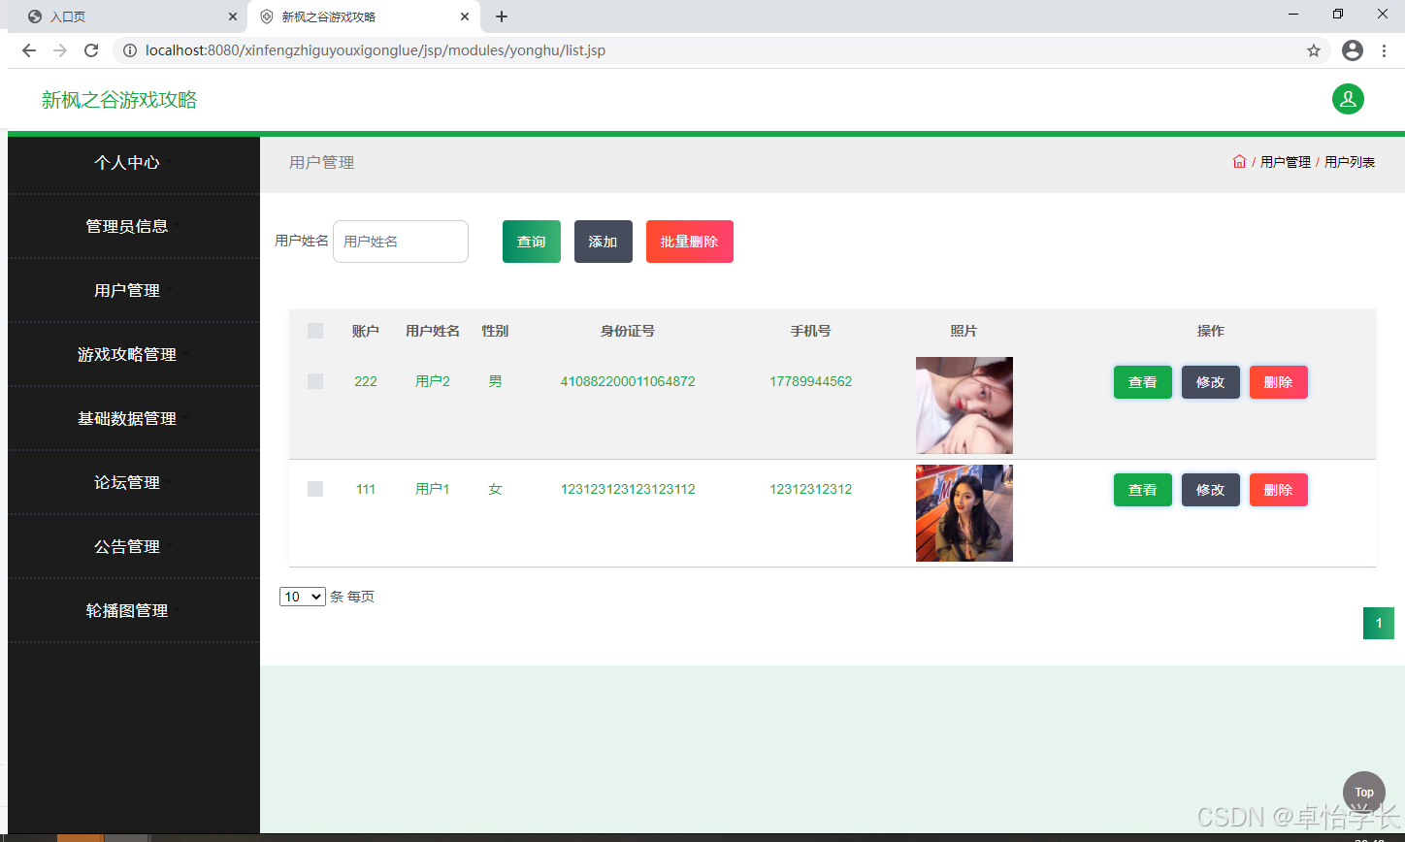
Task: Check the box for account 222
Action: point(315,381)
